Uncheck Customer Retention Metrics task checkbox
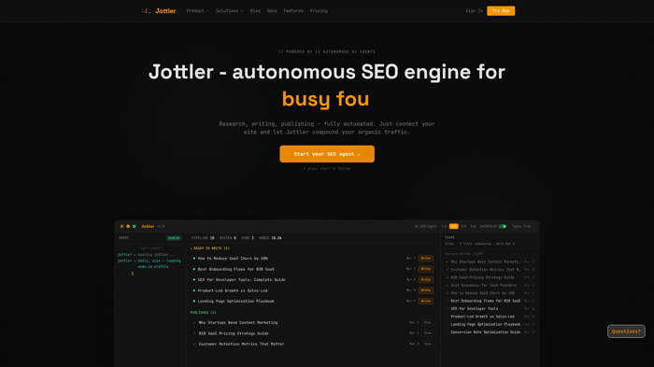This screenshot has width=654, height=367. 448,270
